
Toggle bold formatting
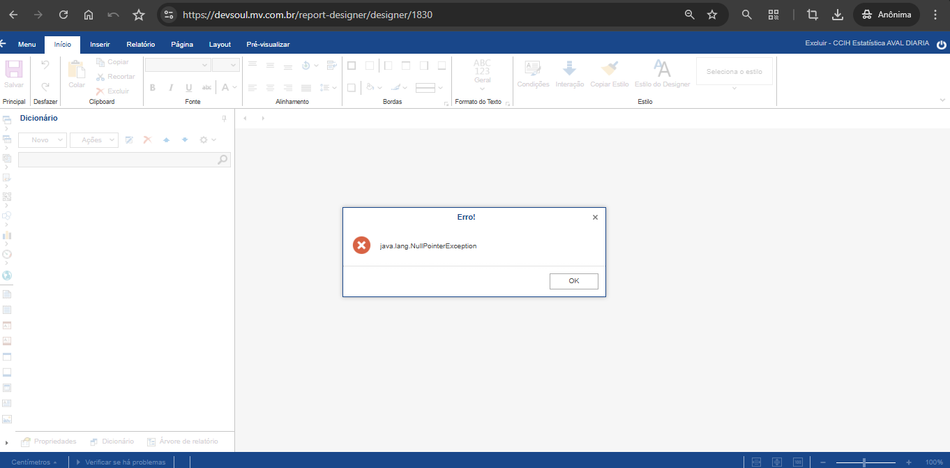click(x=153, y=88)
